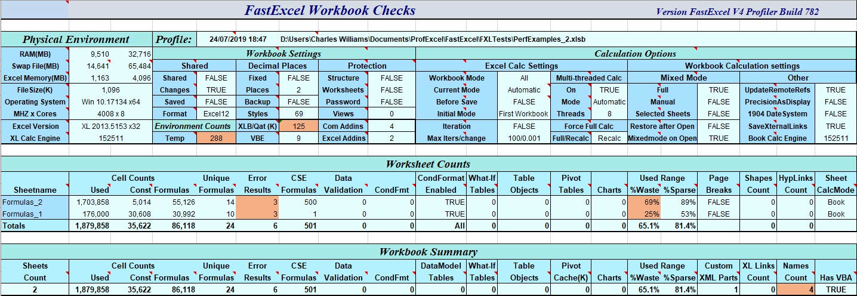The width and height of the screenshot is (857, 296).
Task: Click the First Workbook initial mode value
Action: click(x=523, y=113)
